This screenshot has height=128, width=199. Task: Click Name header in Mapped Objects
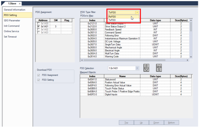point(122,76)
